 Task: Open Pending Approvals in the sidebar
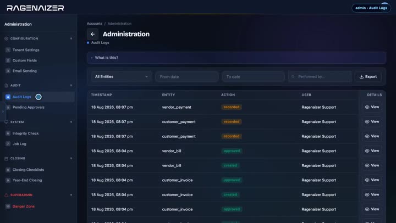38,108
